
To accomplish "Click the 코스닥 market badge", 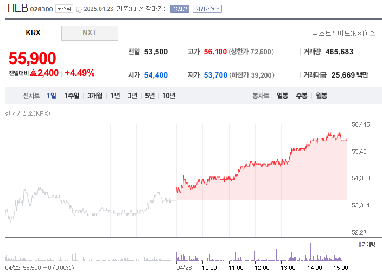I will tap(65, 9).
